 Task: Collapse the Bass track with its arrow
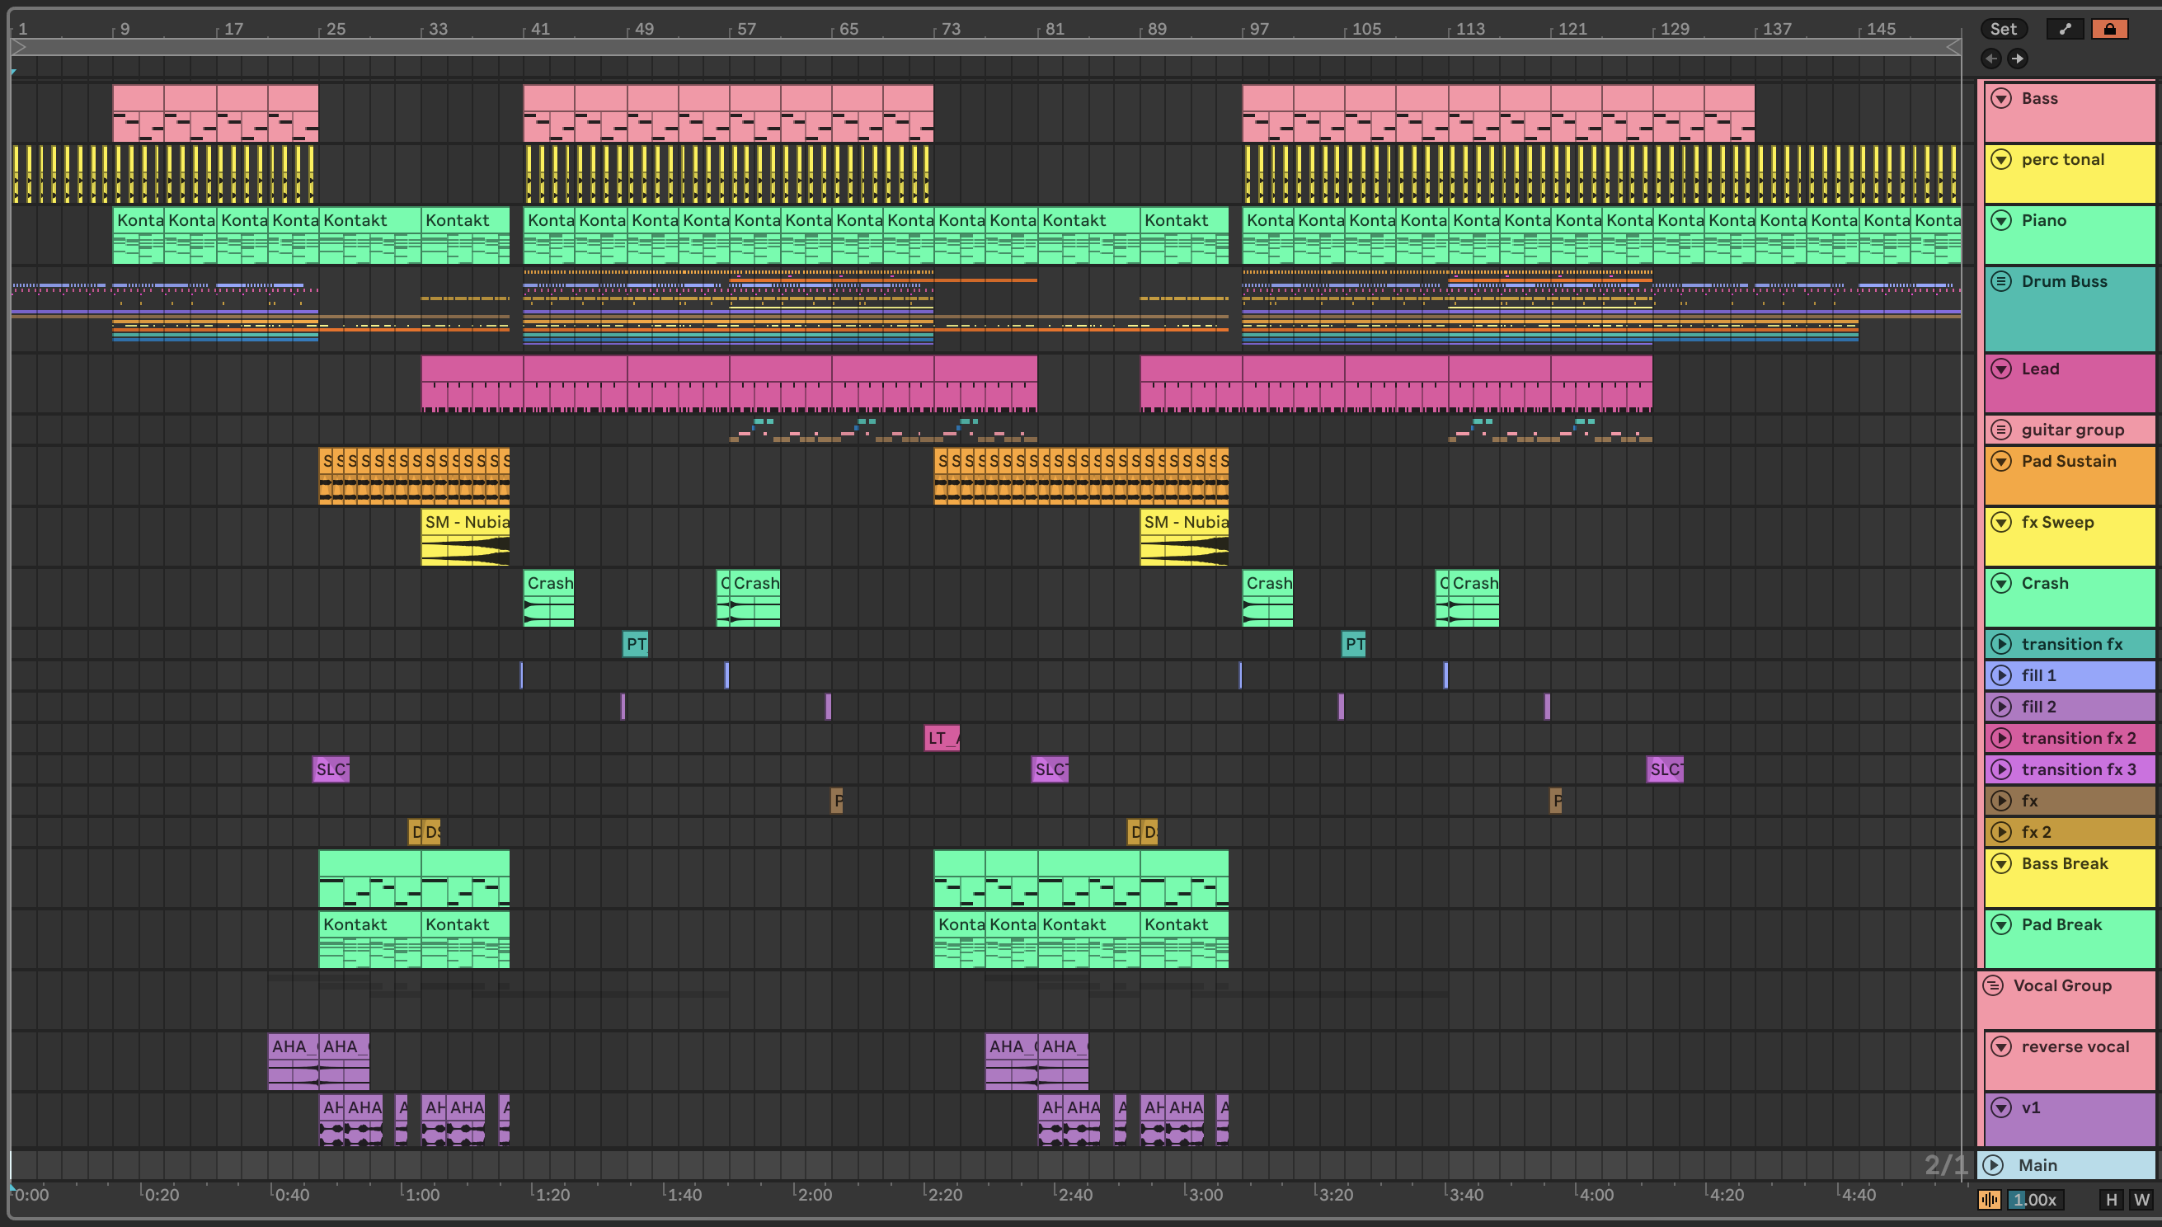(x=2001, y=99)
